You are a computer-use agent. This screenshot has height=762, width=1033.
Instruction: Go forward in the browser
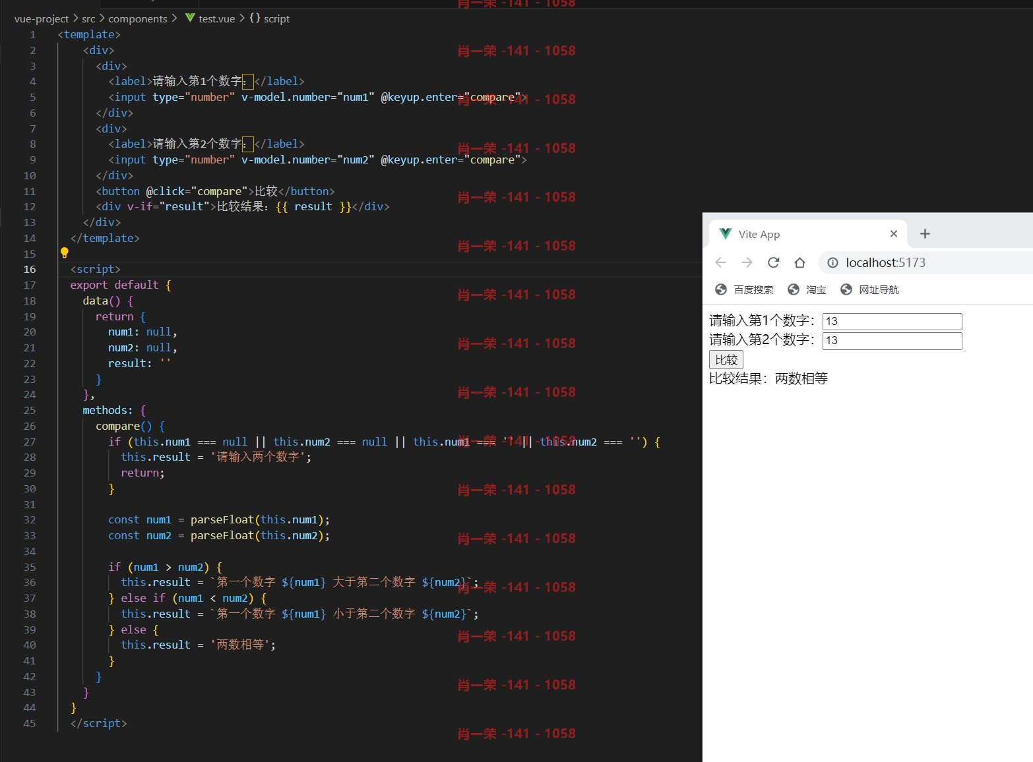coord(747,262)
